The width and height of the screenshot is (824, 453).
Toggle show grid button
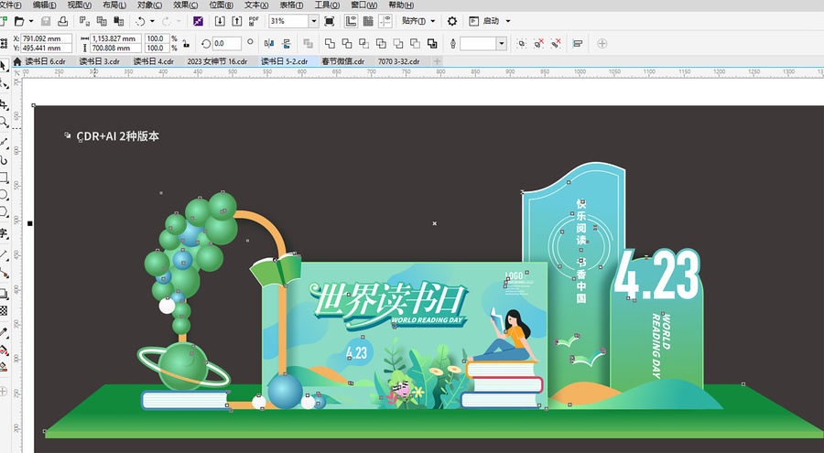pyautogui.click(x=368, y=21)
